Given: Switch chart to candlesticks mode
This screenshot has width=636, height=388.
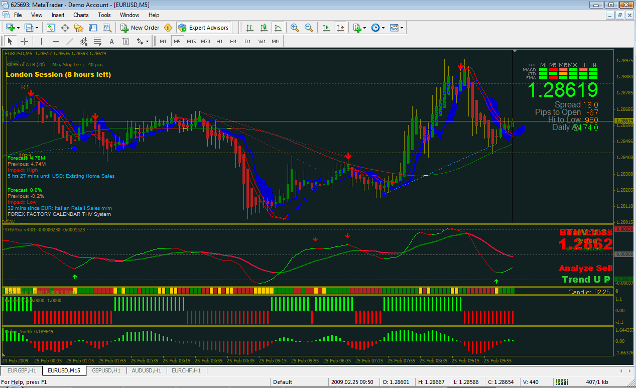Looking at the screenshot, I should tap(264, 28).
